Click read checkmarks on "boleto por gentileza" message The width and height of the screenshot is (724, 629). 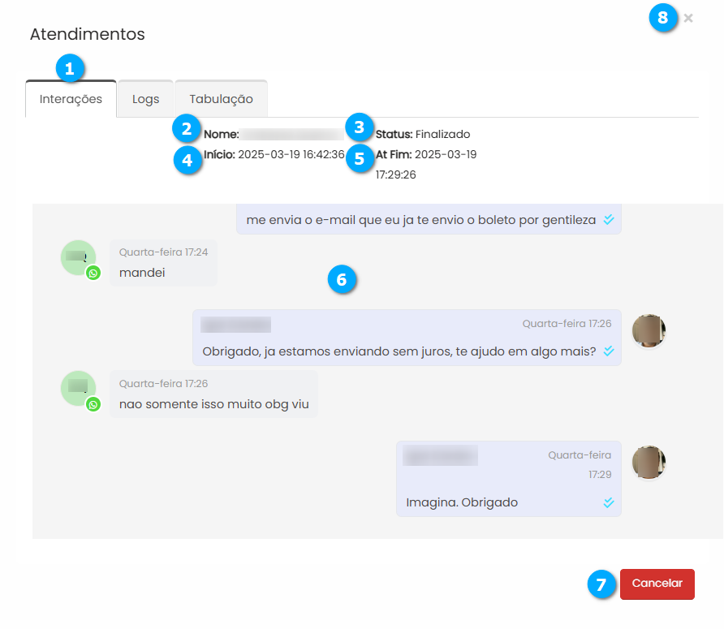(x=609, y=219)
